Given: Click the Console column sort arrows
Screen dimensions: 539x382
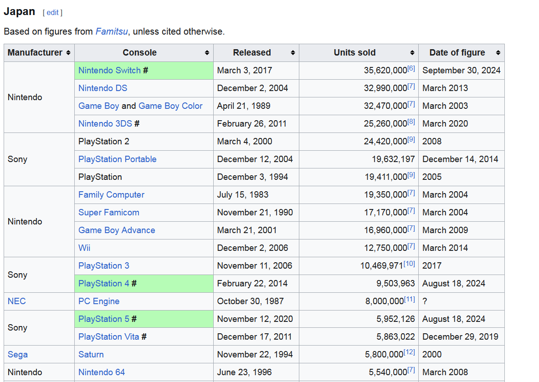Looking at the screenshot, I should pos(207,52).
